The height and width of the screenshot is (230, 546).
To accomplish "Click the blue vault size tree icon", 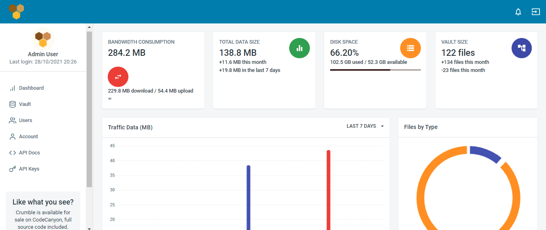I will tap(522, 48).
